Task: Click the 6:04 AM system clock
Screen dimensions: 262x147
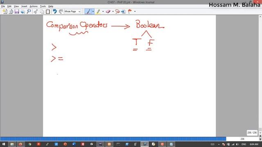Action: [x=254, y=144]
